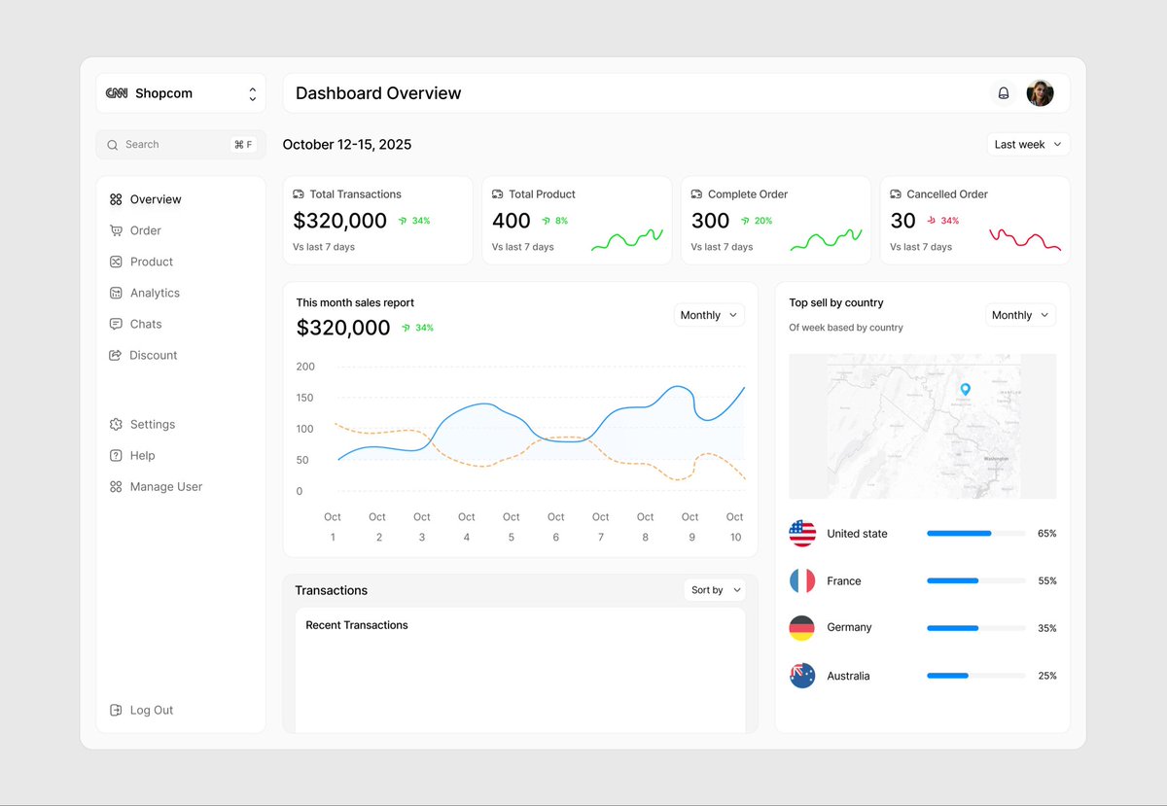
Task: Open the profile avatar picture
Action: click(1040, 92)
